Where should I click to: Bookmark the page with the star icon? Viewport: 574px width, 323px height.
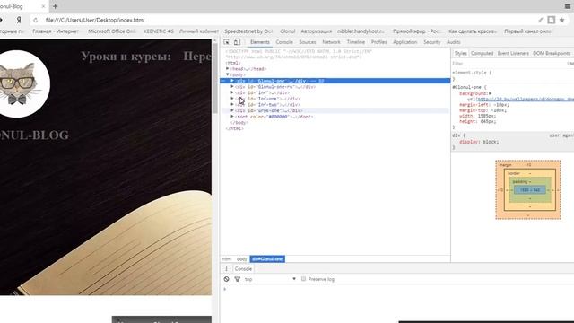[x=562, y=20]
